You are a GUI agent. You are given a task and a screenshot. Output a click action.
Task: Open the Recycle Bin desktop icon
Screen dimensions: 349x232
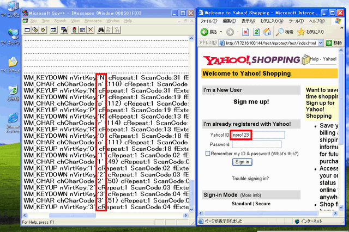(x=13, y=93)
